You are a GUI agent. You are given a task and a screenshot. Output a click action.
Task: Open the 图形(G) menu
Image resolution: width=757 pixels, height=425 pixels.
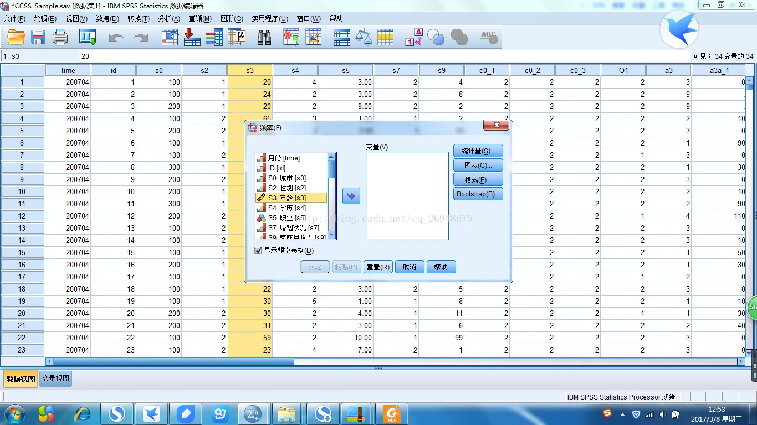(232, 19)
